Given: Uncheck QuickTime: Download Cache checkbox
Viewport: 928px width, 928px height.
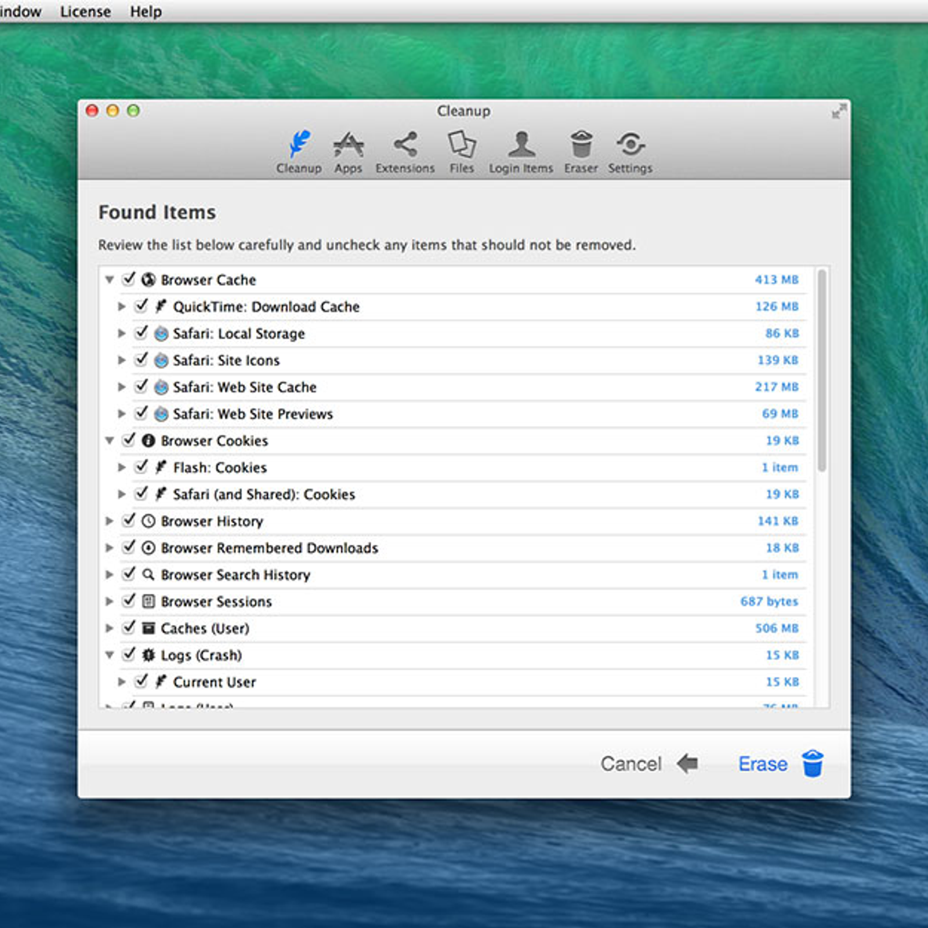Looking at the screenshot, I should (x=142, y=306).
